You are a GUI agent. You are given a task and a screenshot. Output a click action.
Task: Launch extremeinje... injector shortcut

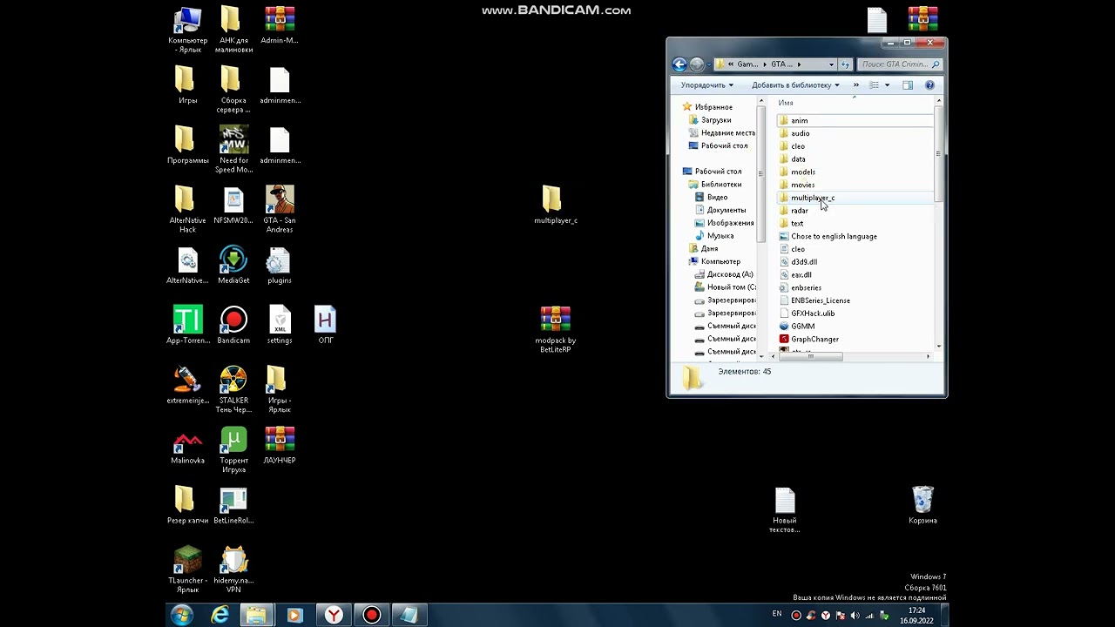[x=187, y=386]
